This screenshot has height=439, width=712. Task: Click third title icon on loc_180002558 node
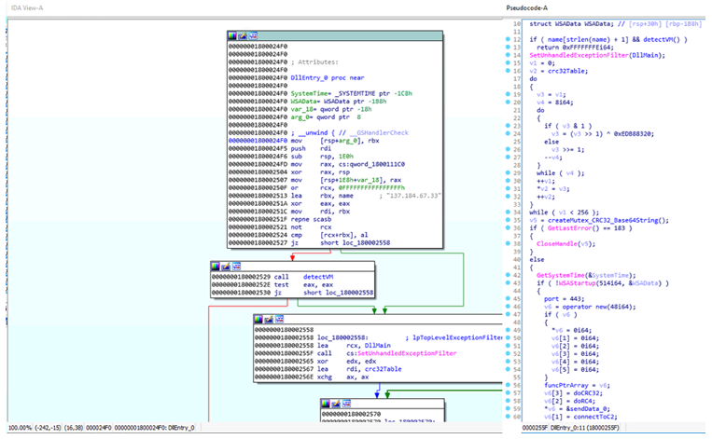pyautogui.click(x=277, y=320)
